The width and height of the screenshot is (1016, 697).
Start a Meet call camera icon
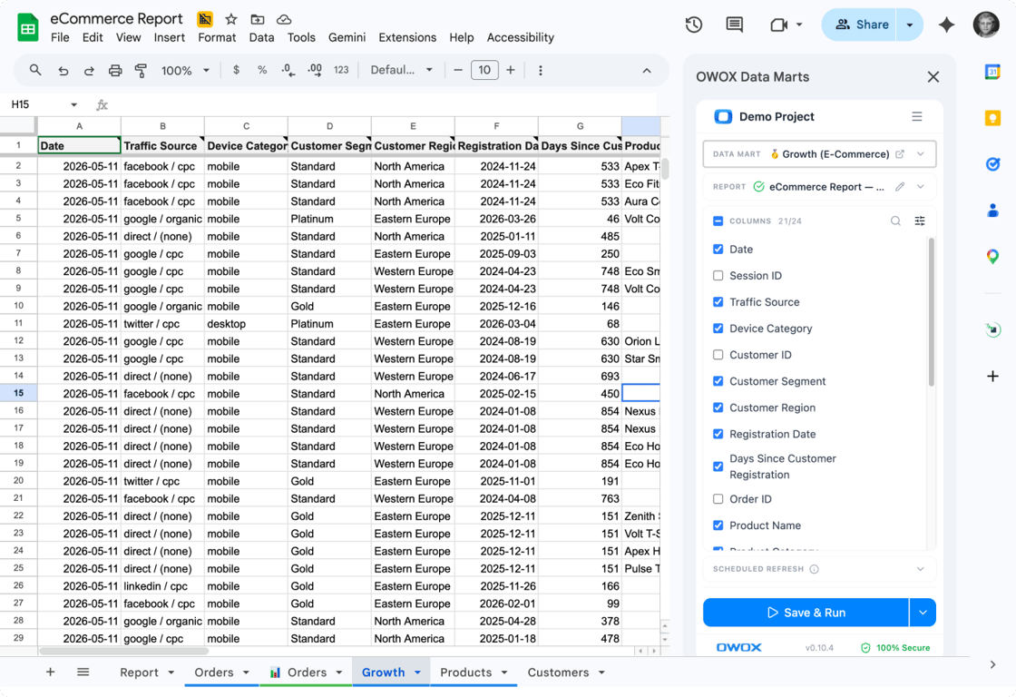[779, 25]
